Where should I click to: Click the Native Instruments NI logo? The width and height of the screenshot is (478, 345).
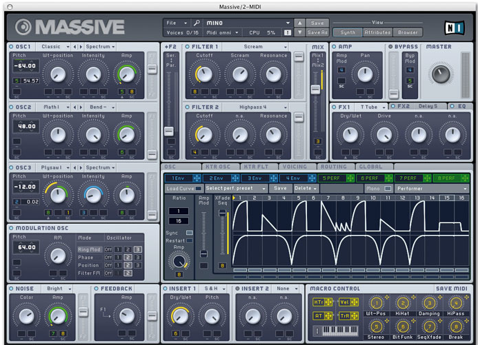click(454, 28)
